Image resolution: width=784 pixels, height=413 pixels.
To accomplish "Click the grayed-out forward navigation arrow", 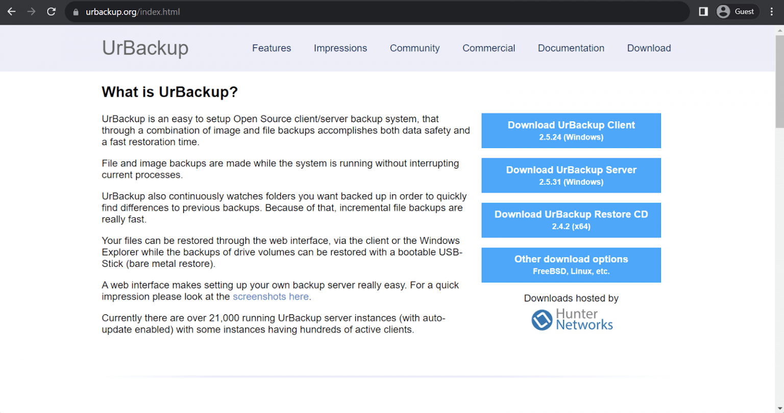I will (31, 11).
